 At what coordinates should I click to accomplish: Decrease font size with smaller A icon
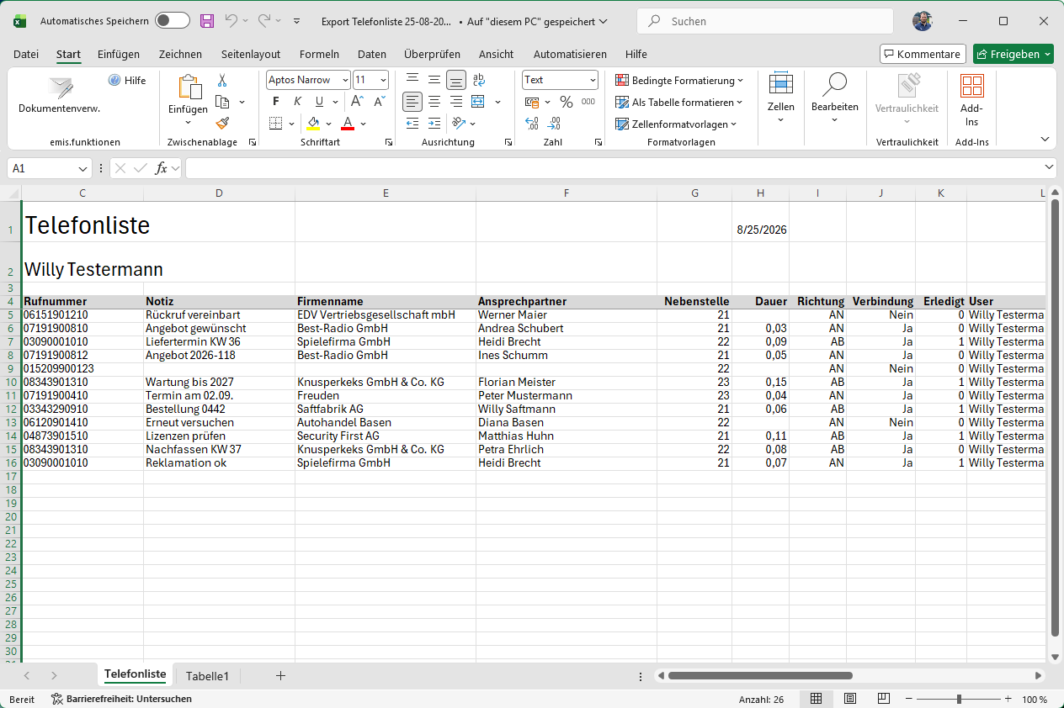point(379,102)
